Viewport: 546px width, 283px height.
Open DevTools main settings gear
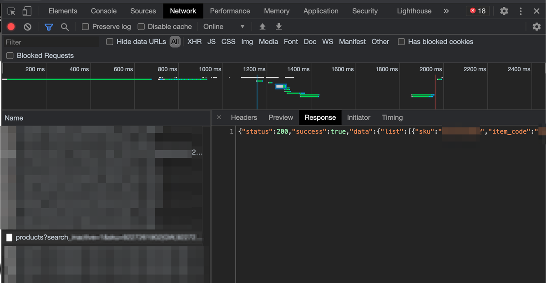pos(504,11)
